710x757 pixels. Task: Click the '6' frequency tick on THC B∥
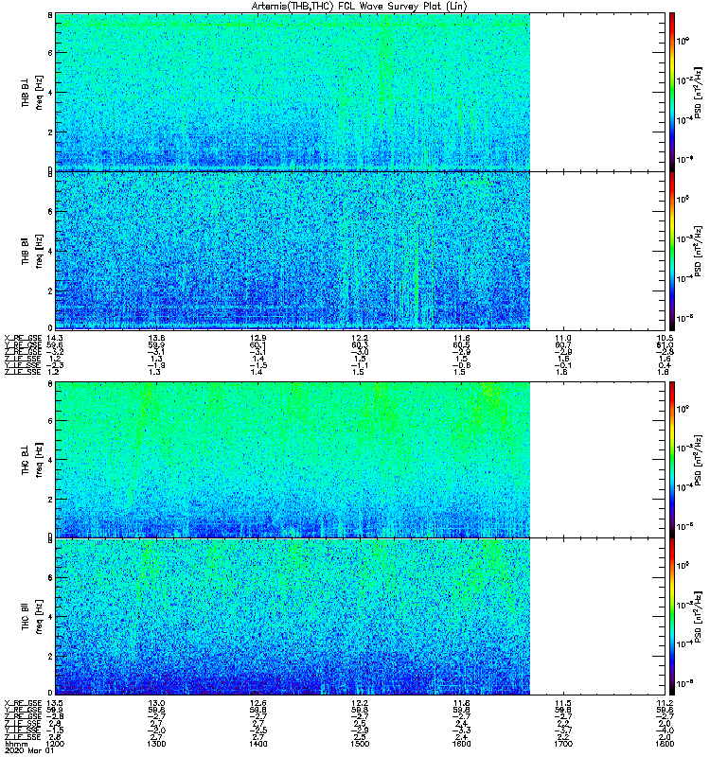(x=50, y=577)
